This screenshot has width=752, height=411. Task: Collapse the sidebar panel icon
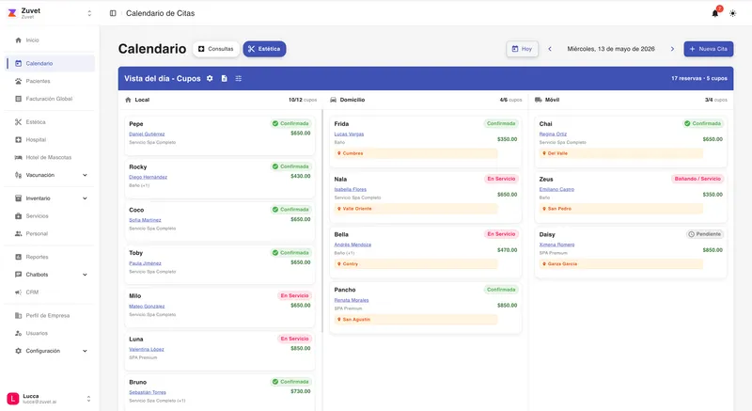[x=113, y=13]
